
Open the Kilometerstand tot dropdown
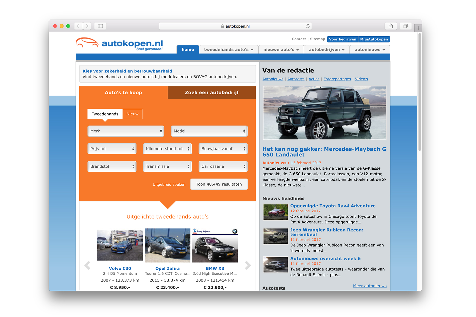click(167, 149)
